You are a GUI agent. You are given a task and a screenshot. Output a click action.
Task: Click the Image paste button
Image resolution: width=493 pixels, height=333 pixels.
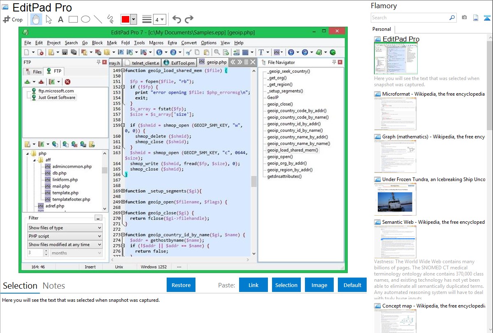point(319,285)
